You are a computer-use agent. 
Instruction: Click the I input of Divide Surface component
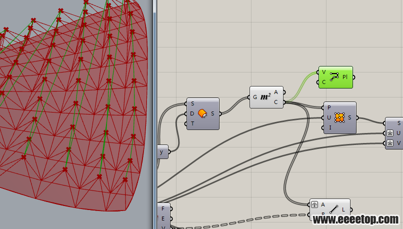[x=330, y=127]
